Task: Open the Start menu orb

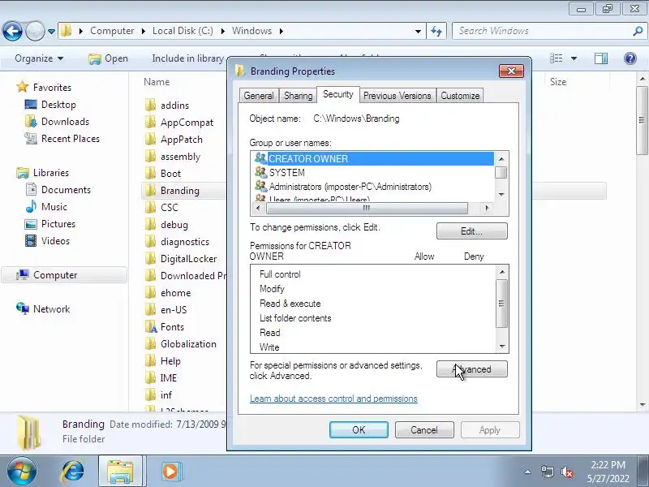Action: (22, 472)
